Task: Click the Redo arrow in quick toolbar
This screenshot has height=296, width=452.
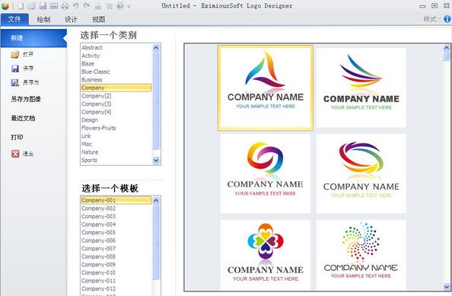Action: [87, 6]
